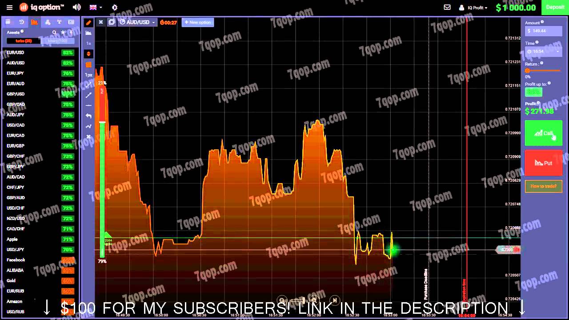Select the Amazon asset row
Viewport: 569px width, 320px height.
pyautogui.click(x=40, y=301)
